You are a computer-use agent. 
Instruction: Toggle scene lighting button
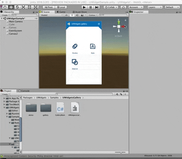click(72, 15)
